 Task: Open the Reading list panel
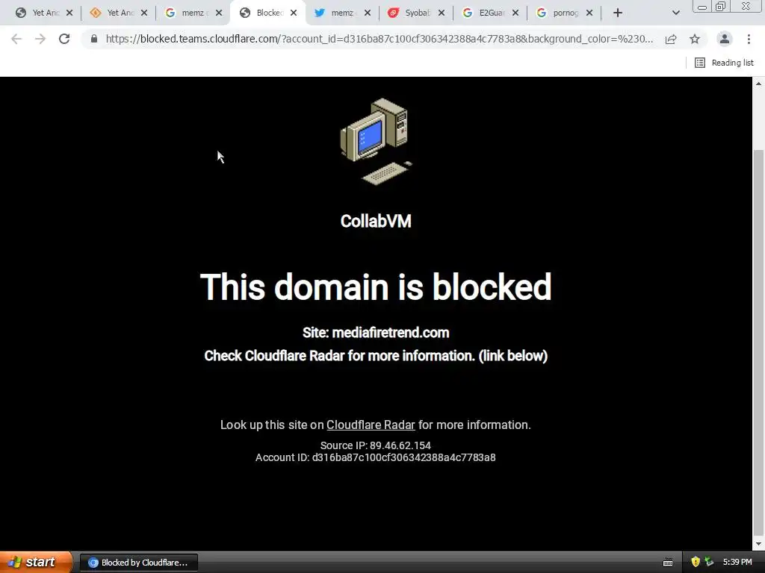[x=724, y=63]
